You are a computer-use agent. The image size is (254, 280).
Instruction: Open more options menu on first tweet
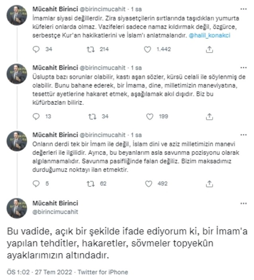(x=244, y=8)
